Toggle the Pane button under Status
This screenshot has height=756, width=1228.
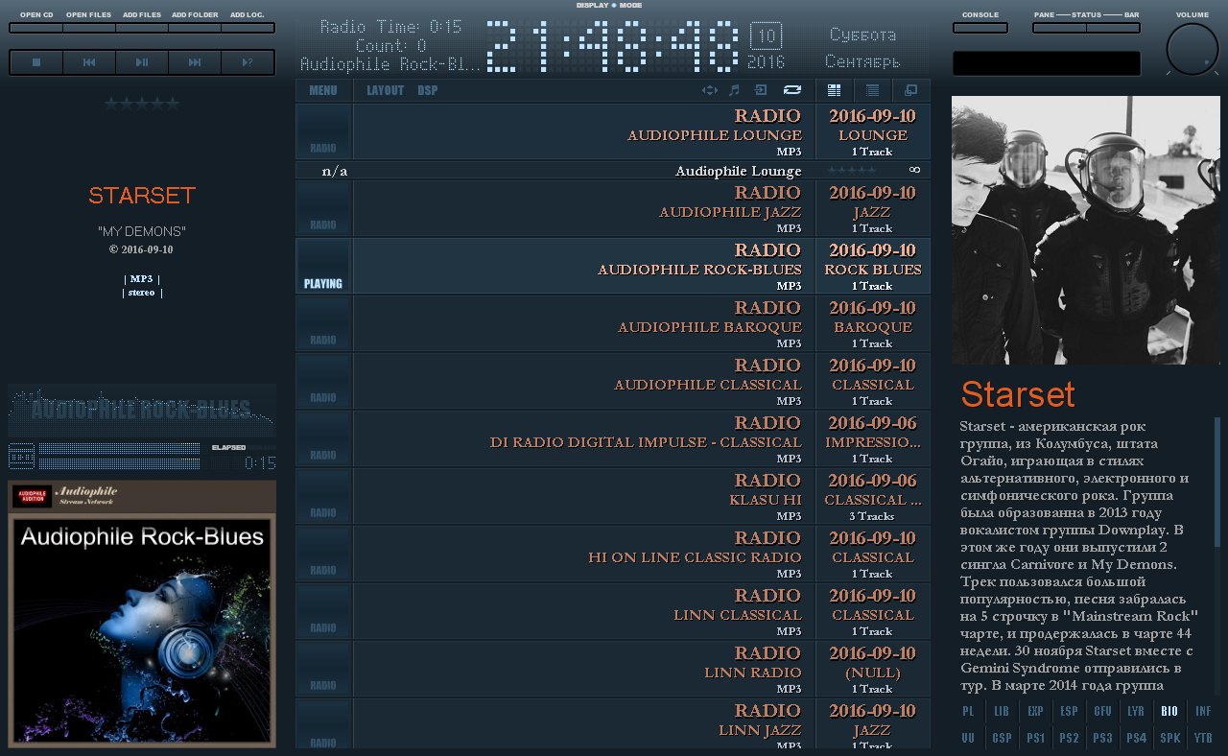[x=1059, y=28]
